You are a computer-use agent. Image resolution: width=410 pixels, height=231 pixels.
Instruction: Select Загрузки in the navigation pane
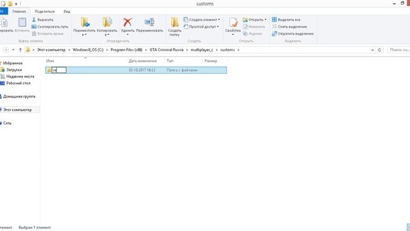14,70
